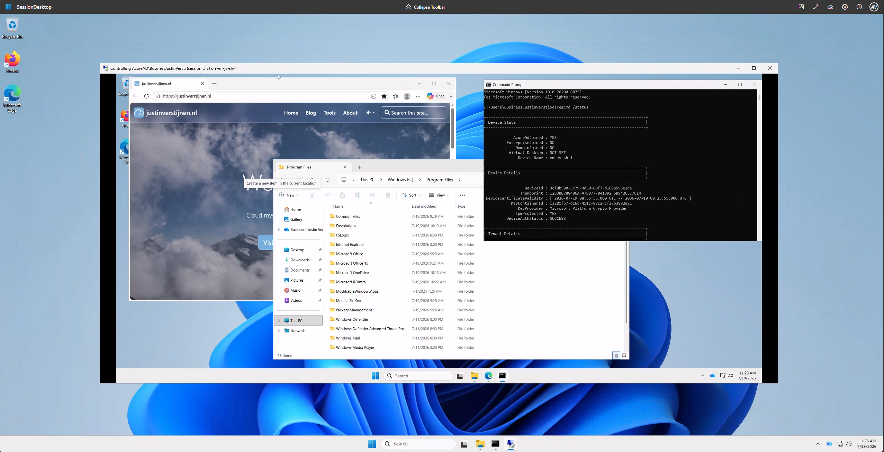Toggle the website theme sun dropdown

(370, 113)
